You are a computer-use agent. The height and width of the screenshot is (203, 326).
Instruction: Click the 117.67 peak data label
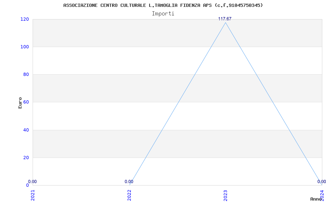(x=225, y=19)
